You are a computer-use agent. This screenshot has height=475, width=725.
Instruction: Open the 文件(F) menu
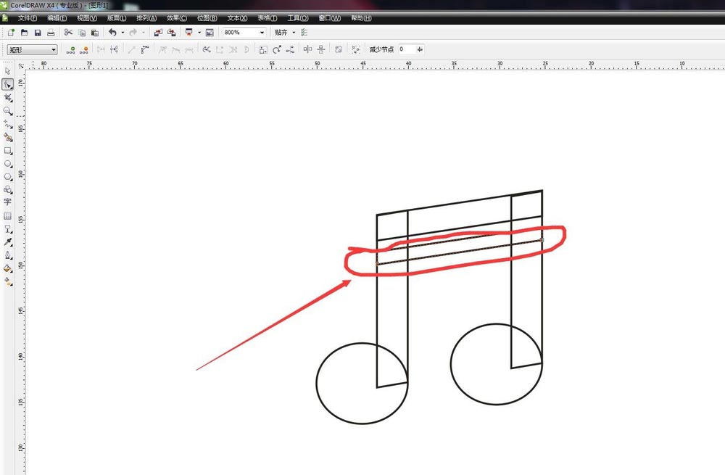tap(28, 18)
